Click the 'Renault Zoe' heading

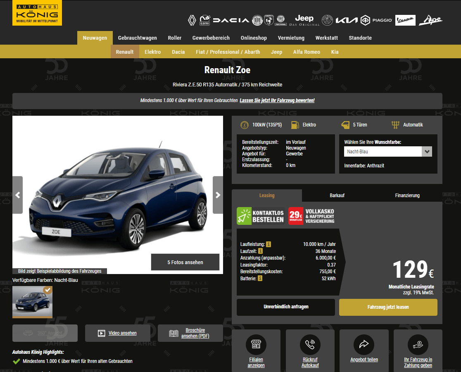point(227,70)
